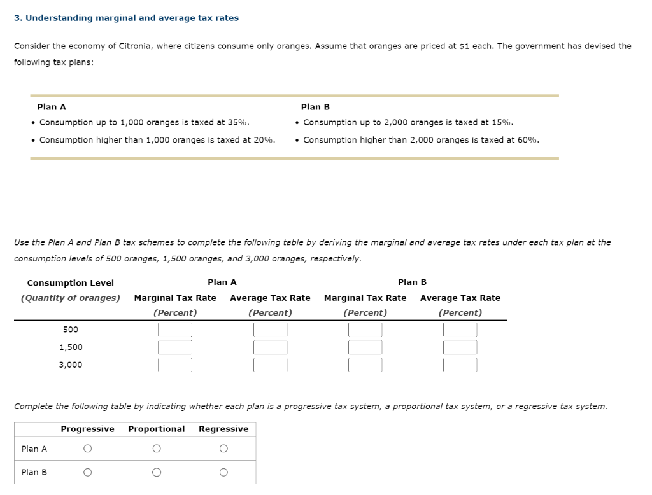Click Plan A average tax rate box for 1,500 oranges
The image size is (652, 495).
[x=270, y=347]
